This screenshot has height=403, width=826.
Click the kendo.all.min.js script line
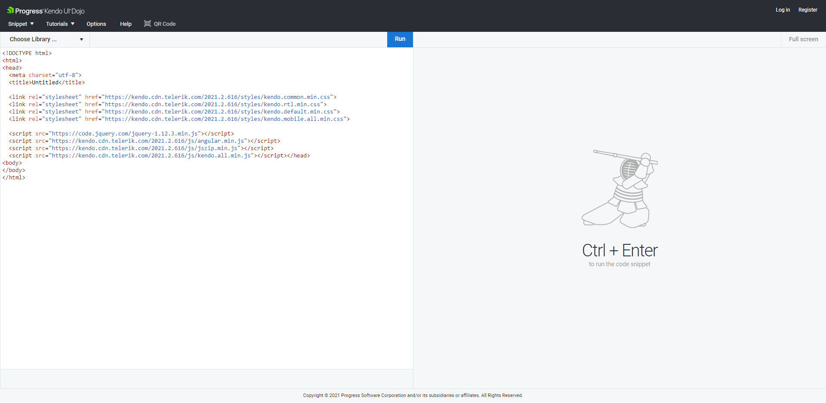pos(160,156)
